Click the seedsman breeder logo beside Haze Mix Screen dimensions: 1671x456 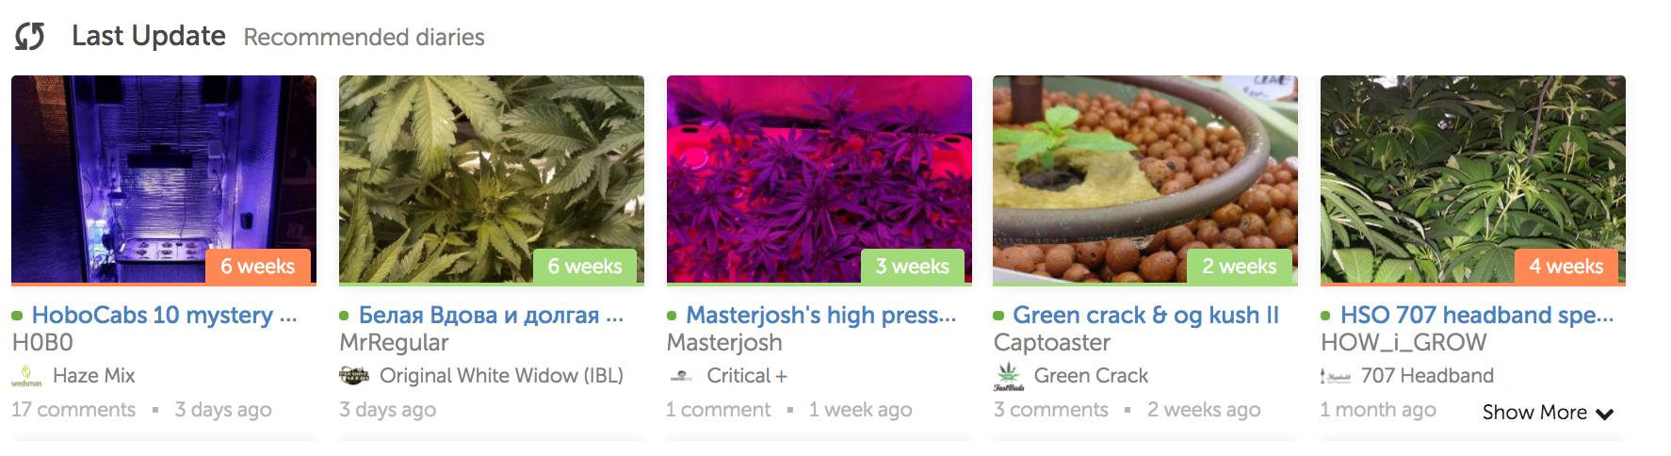(26, 377)
